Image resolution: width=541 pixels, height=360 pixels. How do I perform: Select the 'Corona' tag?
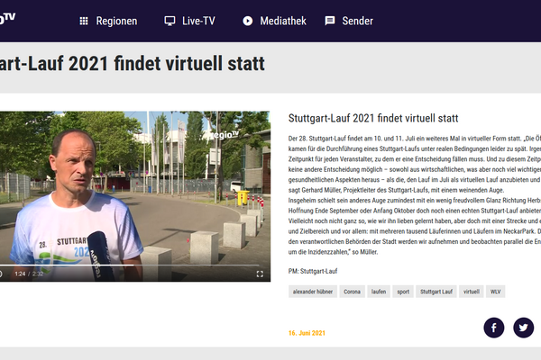click(352, 292)
